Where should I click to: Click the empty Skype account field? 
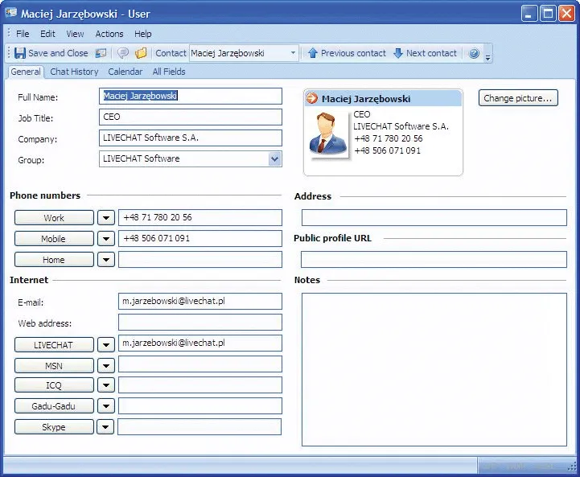tap(200, 426)
